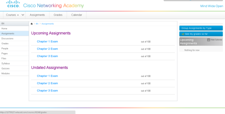The width and height of the screenshot is (225, 114).
Task: Click the Cisco logo icon
Action: [13, 4]
